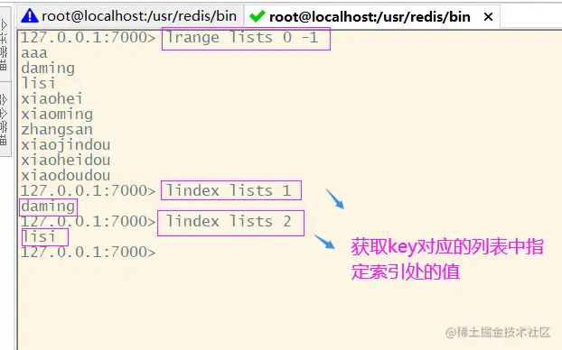Click the 'lisi' result under 'lindex lists 2'
562x350 pixels.
(x=38, y=236)
